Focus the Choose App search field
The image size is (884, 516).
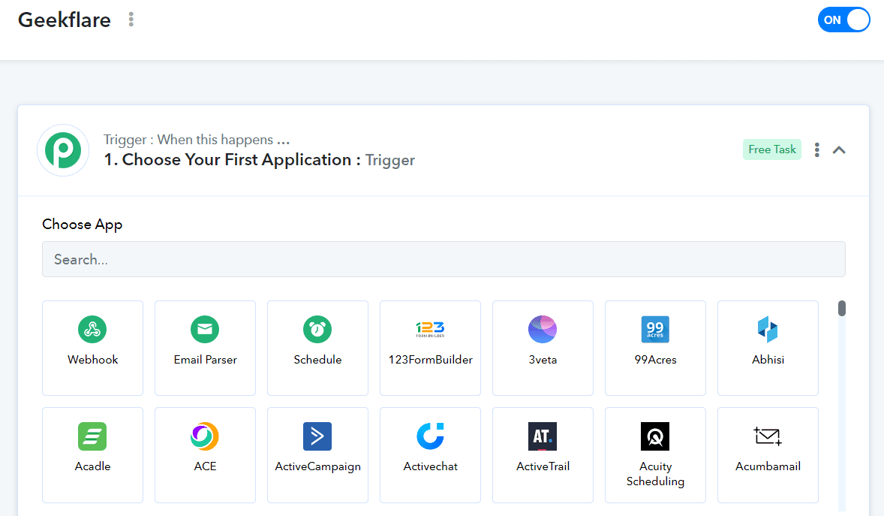[x=444, y=259]
